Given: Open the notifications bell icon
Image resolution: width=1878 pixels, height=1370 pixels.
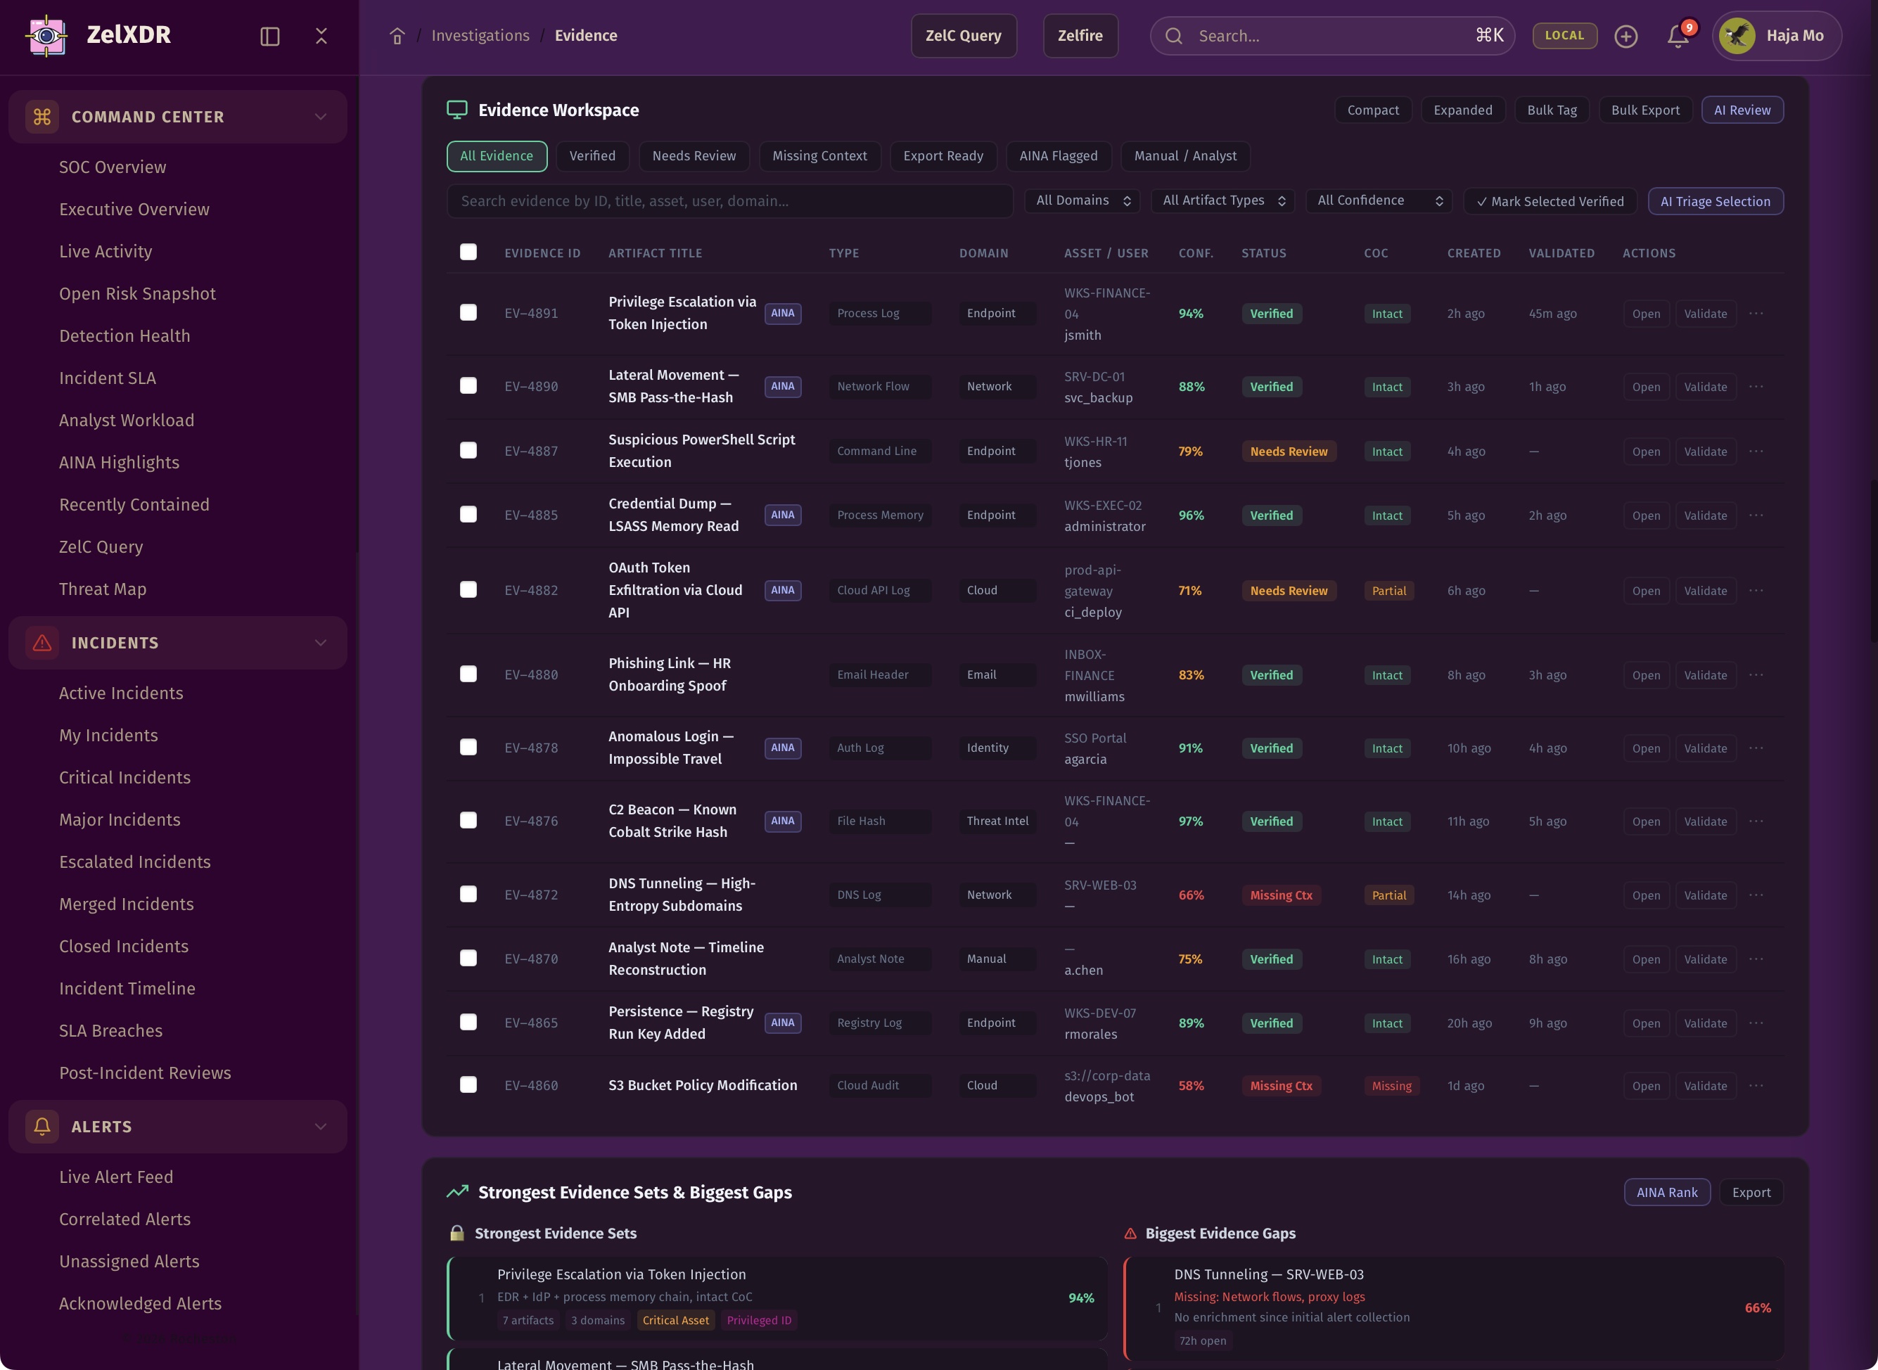Looking at the screenshot, I should click(x=1678, y=36).
